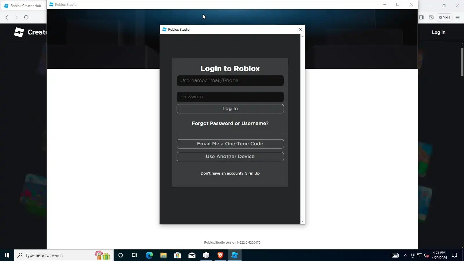
Task: Open Microsoft Store from taskbar
Action: [x=177, y=255]
